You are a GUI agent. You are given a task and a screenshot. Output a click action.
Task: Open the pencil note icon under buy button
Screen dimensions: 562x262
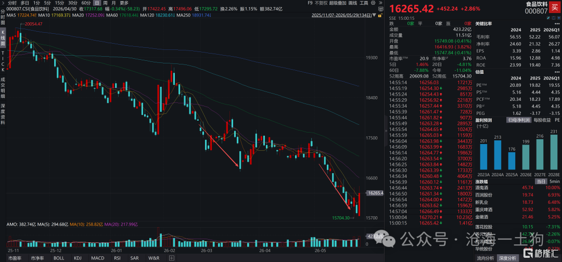pyautogui.click(x=548, y=18)
